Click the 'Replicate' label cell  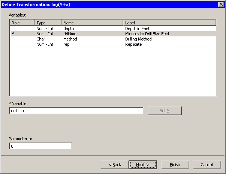133,44
